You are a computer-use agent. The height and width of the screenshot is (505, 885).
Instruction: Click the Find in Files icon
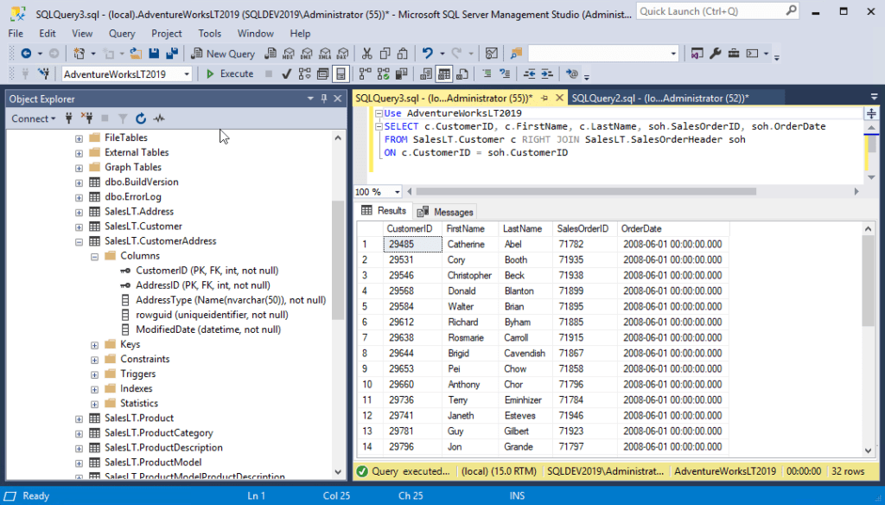(516, 54)
